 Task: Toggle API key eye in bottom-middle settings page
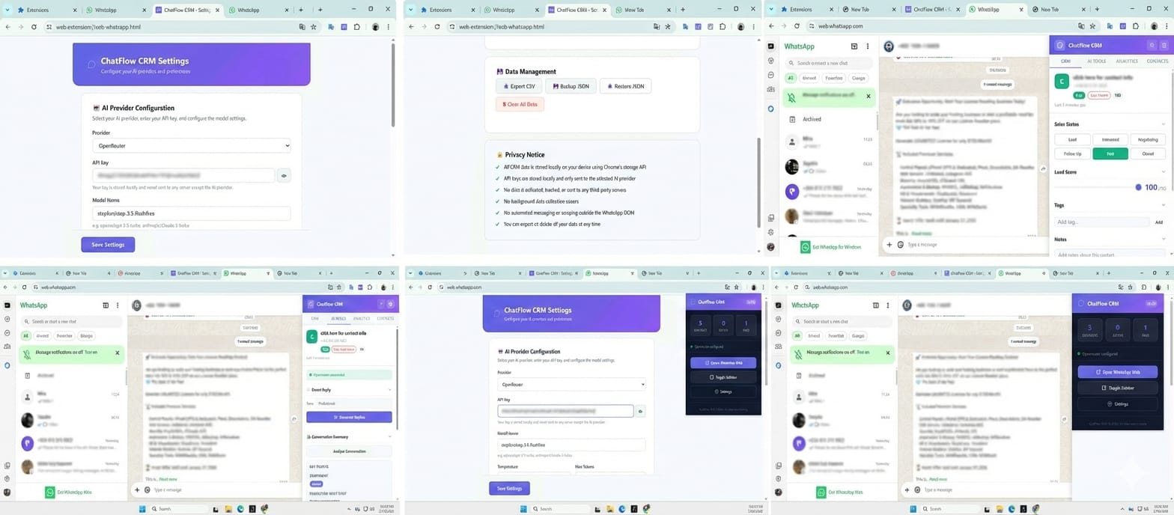[641, 411]
